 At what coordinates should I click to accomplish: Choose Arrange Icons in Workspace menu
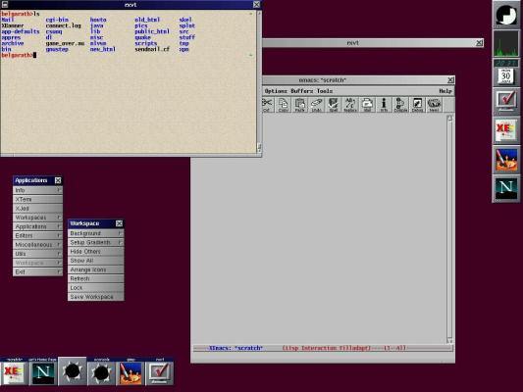[96, 269]
